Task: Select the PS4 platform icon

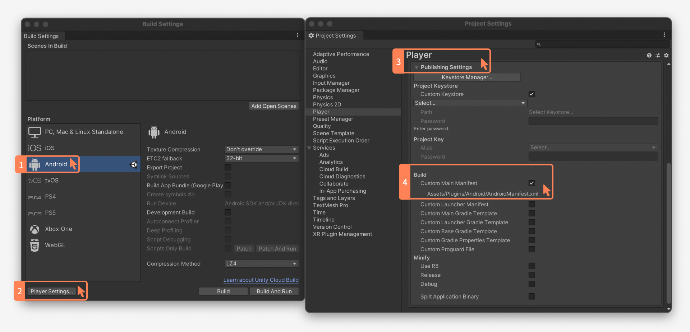Action: [34, 197]
